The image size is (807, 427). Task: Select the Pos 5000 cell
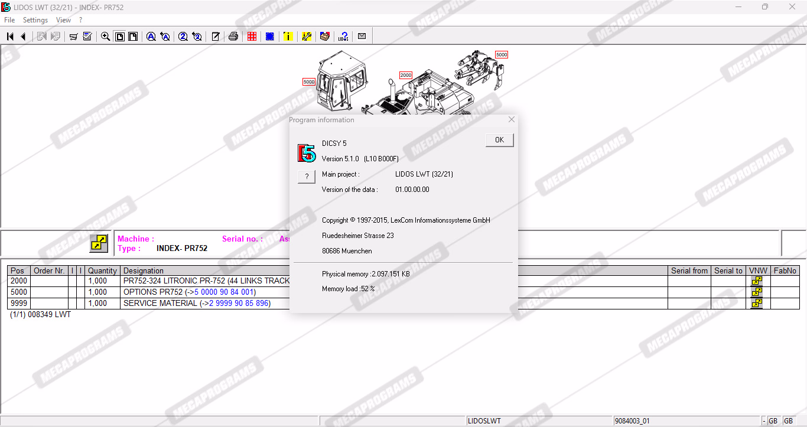(19, 292)
